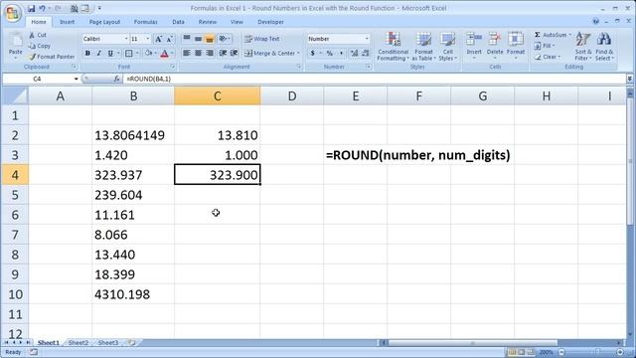Image resolution: width=636 pixels, height=358 pixels.
Task: Click into the Name Box showing C4
Action: tap(37, 79)
